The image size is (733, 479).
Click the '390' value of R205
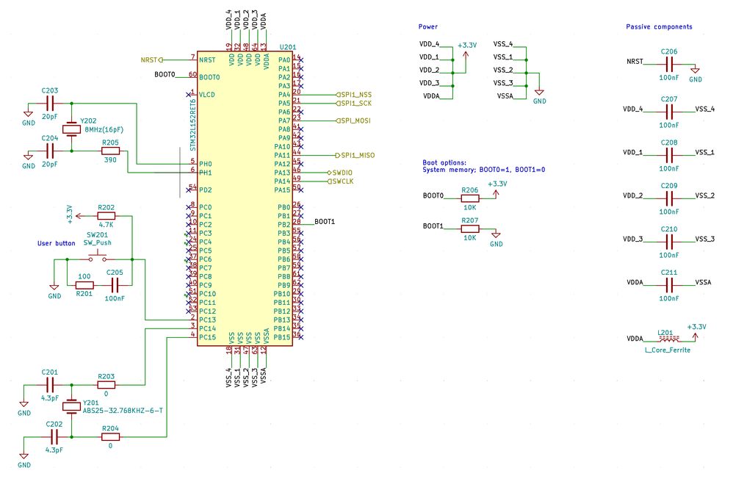tap(110, 160)
